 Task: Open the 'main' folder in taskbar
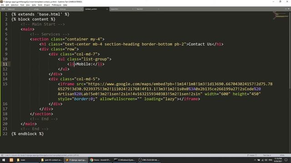pyautogui.click(x=27, y=160)
